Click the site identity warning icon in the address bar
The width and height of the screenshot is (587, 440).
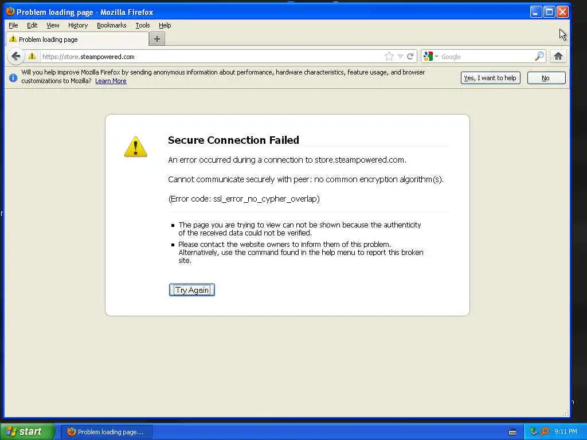pyautogui.click(x=32, y=56)
